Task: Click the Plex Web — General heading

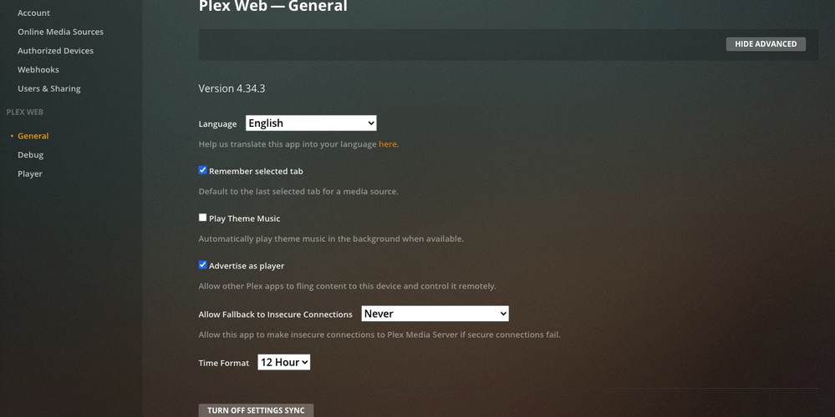Action: [272, 7]
